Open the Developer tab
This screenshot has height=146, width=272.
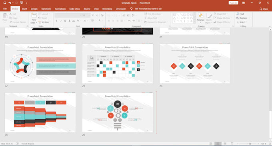tap(121, 9)
